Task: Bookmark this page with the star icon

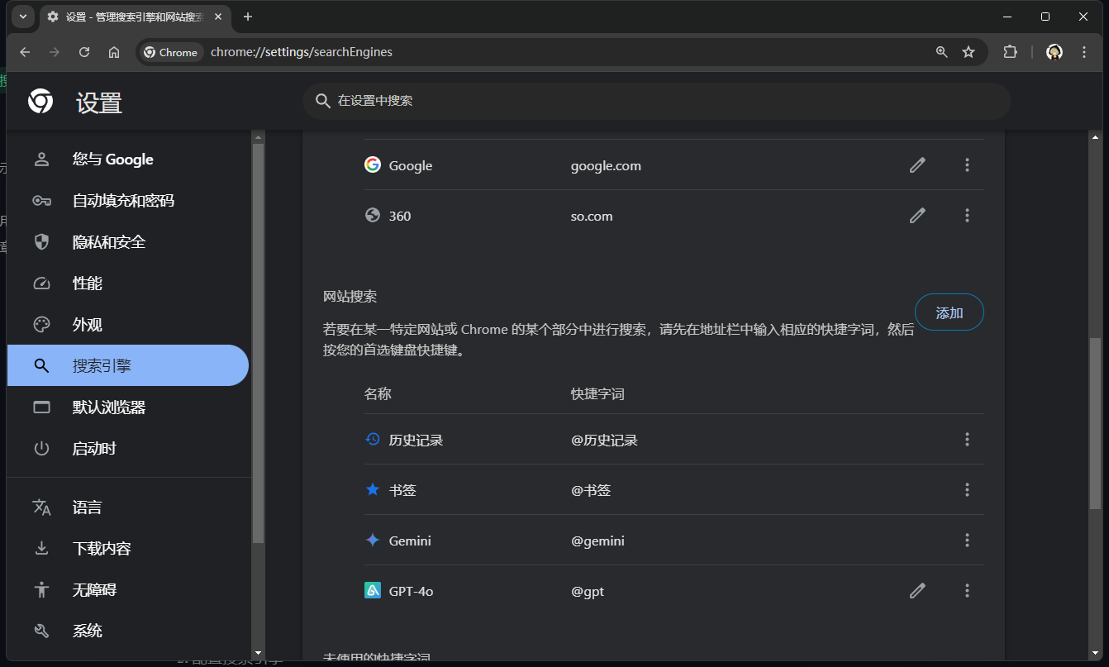Action: point(969,52)
